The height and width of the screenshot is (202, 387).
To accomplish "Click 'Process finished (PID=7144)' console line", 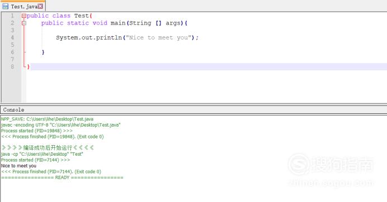I will tap(51, 172).
